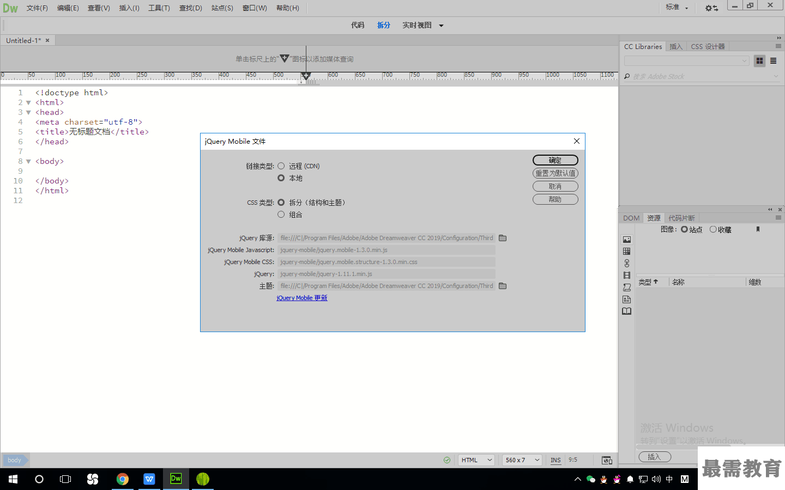
Task: Close the Untitled-1 document tab
Action: pos(47,40)
